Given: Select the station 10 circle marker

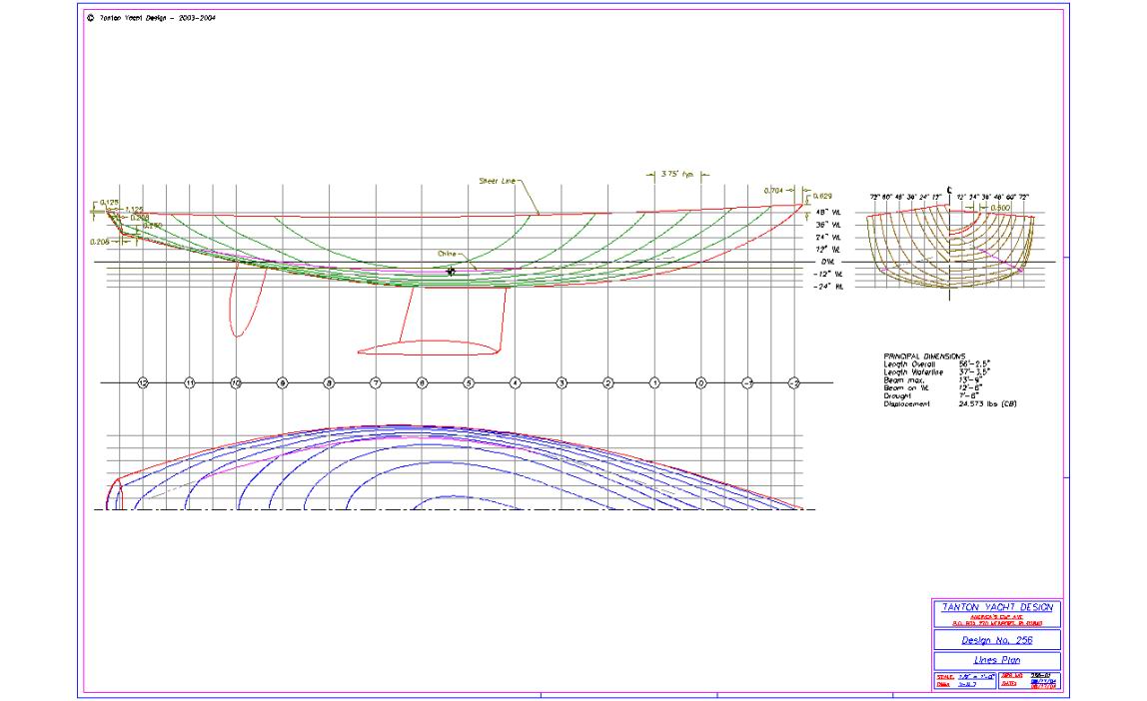Looking at the screenshot, I should [x=236, y=382].
